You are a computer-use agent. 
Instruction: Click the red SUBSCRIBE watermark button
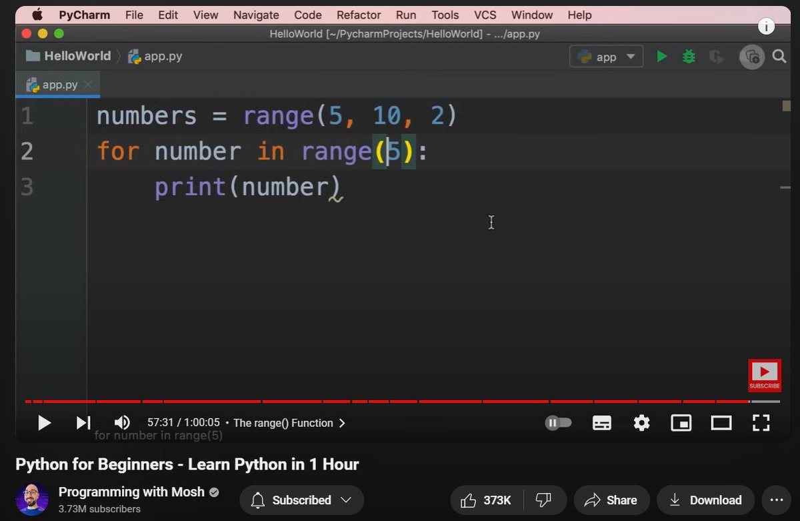tap(764, 376)
